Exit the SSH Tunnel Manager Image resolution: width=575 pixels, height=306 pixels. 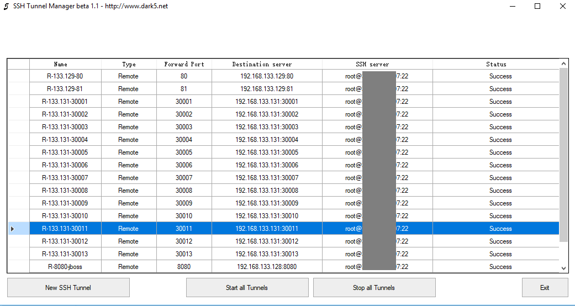point(545,288)
